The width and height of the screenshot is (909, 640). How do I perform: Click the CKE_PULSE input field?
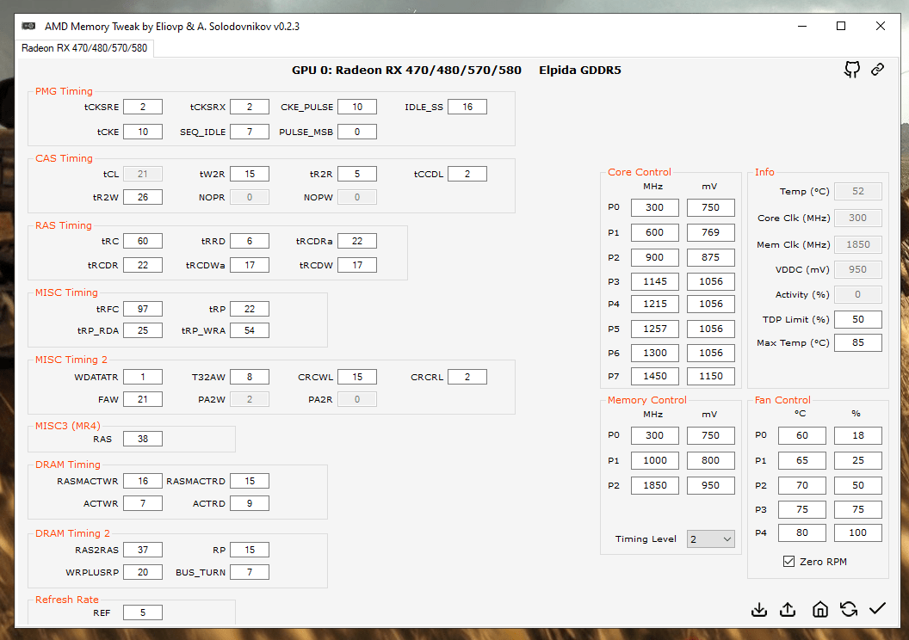click(x=357, y=108)
